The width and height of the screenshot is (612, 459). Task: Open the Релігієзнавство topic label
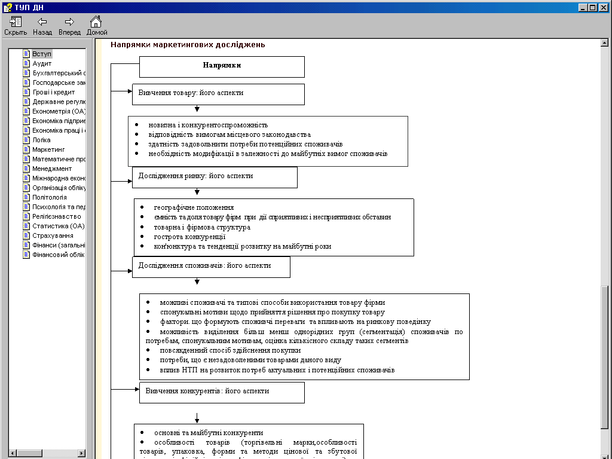coord(57,216)
